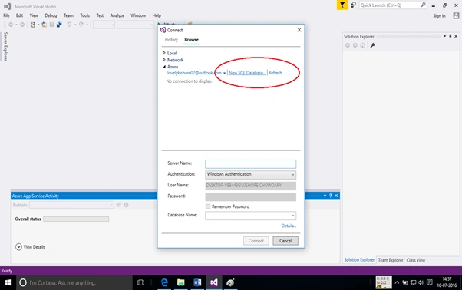Open the Windows Start menu

[x=8, y=282]
